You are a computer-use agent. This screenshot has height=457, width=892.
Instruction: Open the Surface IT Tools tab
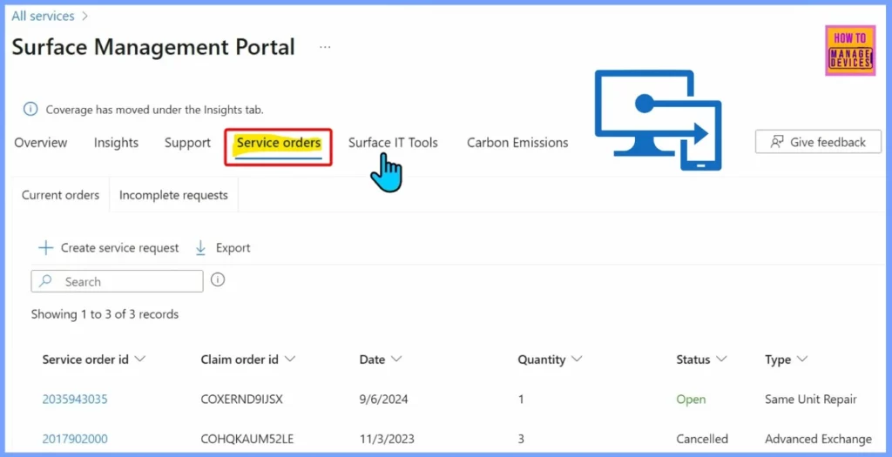393,143
